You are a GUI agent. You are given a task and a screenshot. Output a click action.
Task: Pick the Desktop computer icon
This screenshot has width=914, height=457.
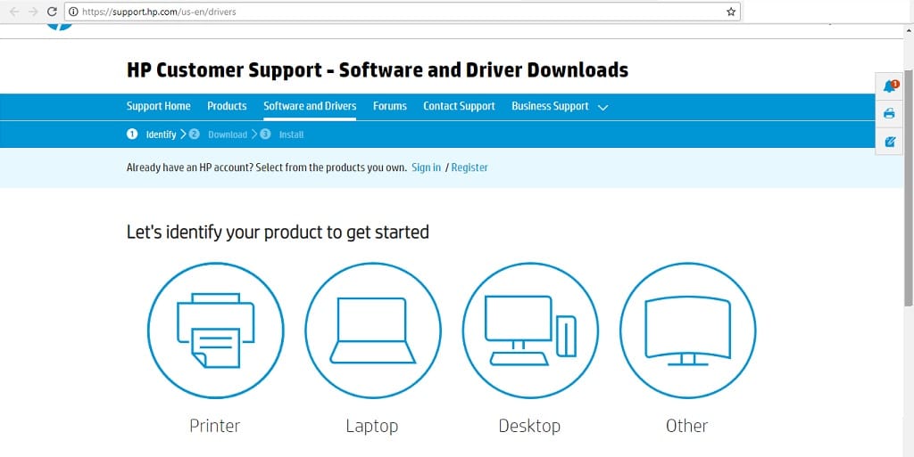tap(530, 331)
